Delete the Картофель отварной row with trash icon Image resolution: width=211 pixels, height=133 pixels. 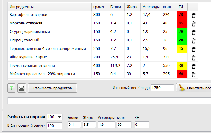click(x=193, y=15)
